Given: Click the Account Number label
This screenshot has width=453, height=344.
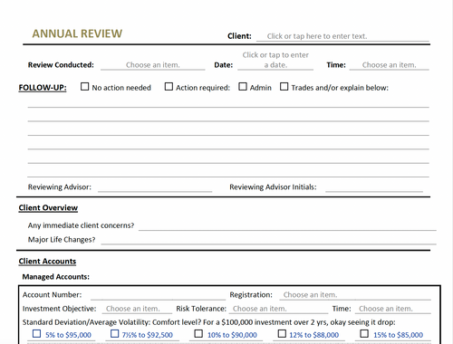Looking at the screenshot, I should tap(52, 295).
